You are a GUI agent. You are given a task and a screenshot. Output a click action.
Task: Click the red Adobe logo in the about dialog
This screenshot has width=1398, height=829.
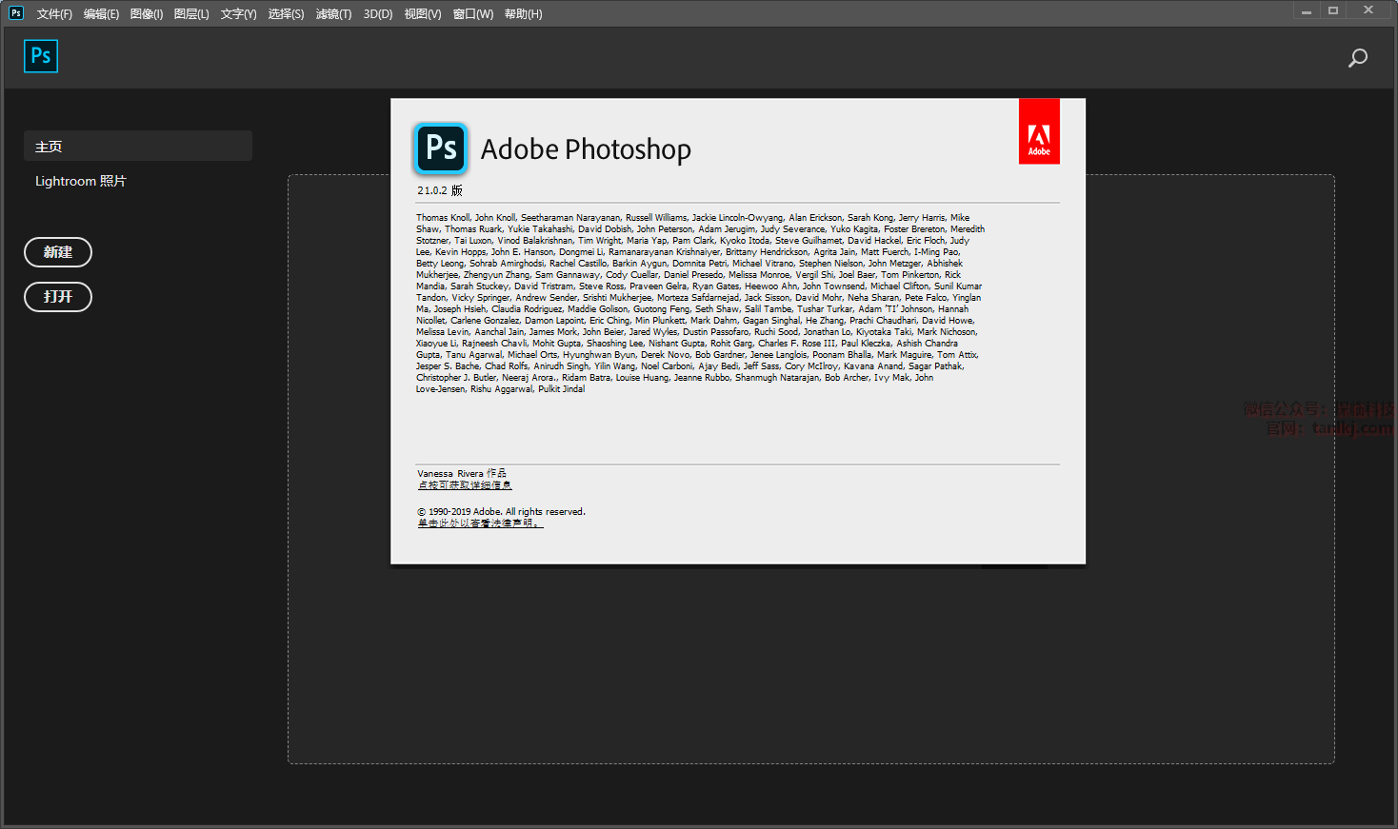(x=1039, y=131)
